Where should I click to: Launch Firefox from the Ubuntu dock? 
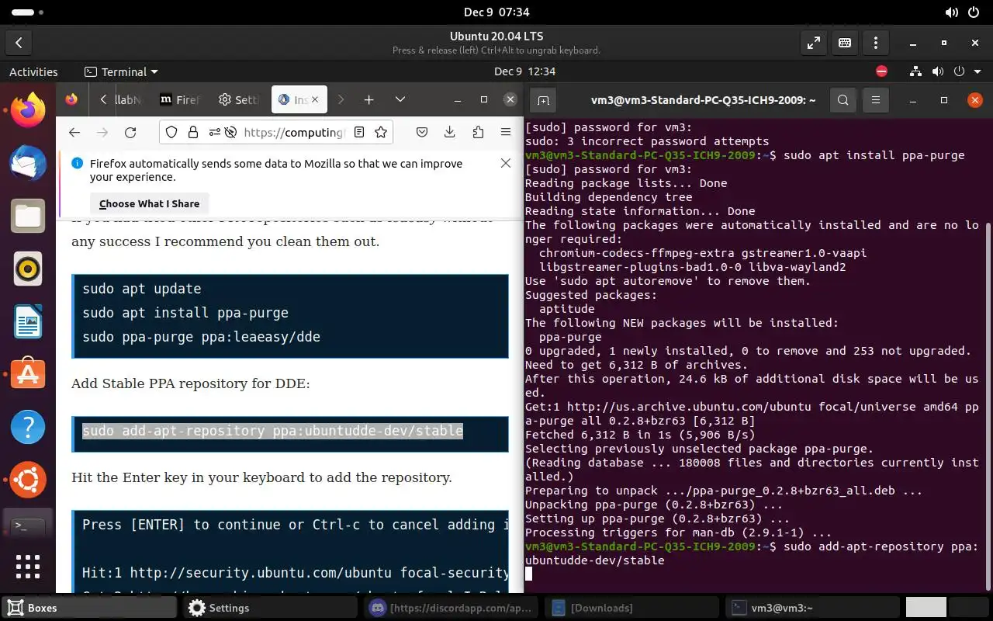click(x=28, y=111)
